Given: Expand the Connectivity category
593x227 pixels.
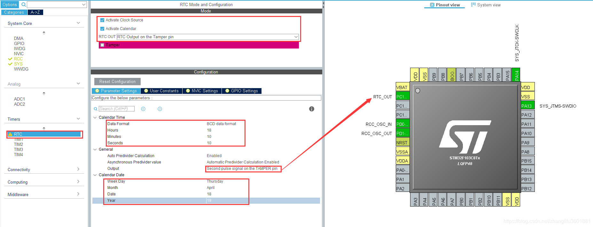Looking at the screenshot, I should point(78,169).
